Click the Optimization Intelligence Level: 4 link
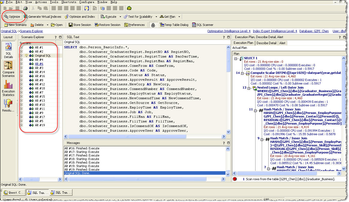The width and height of the screenshot is (349, 202). (228, 31)
